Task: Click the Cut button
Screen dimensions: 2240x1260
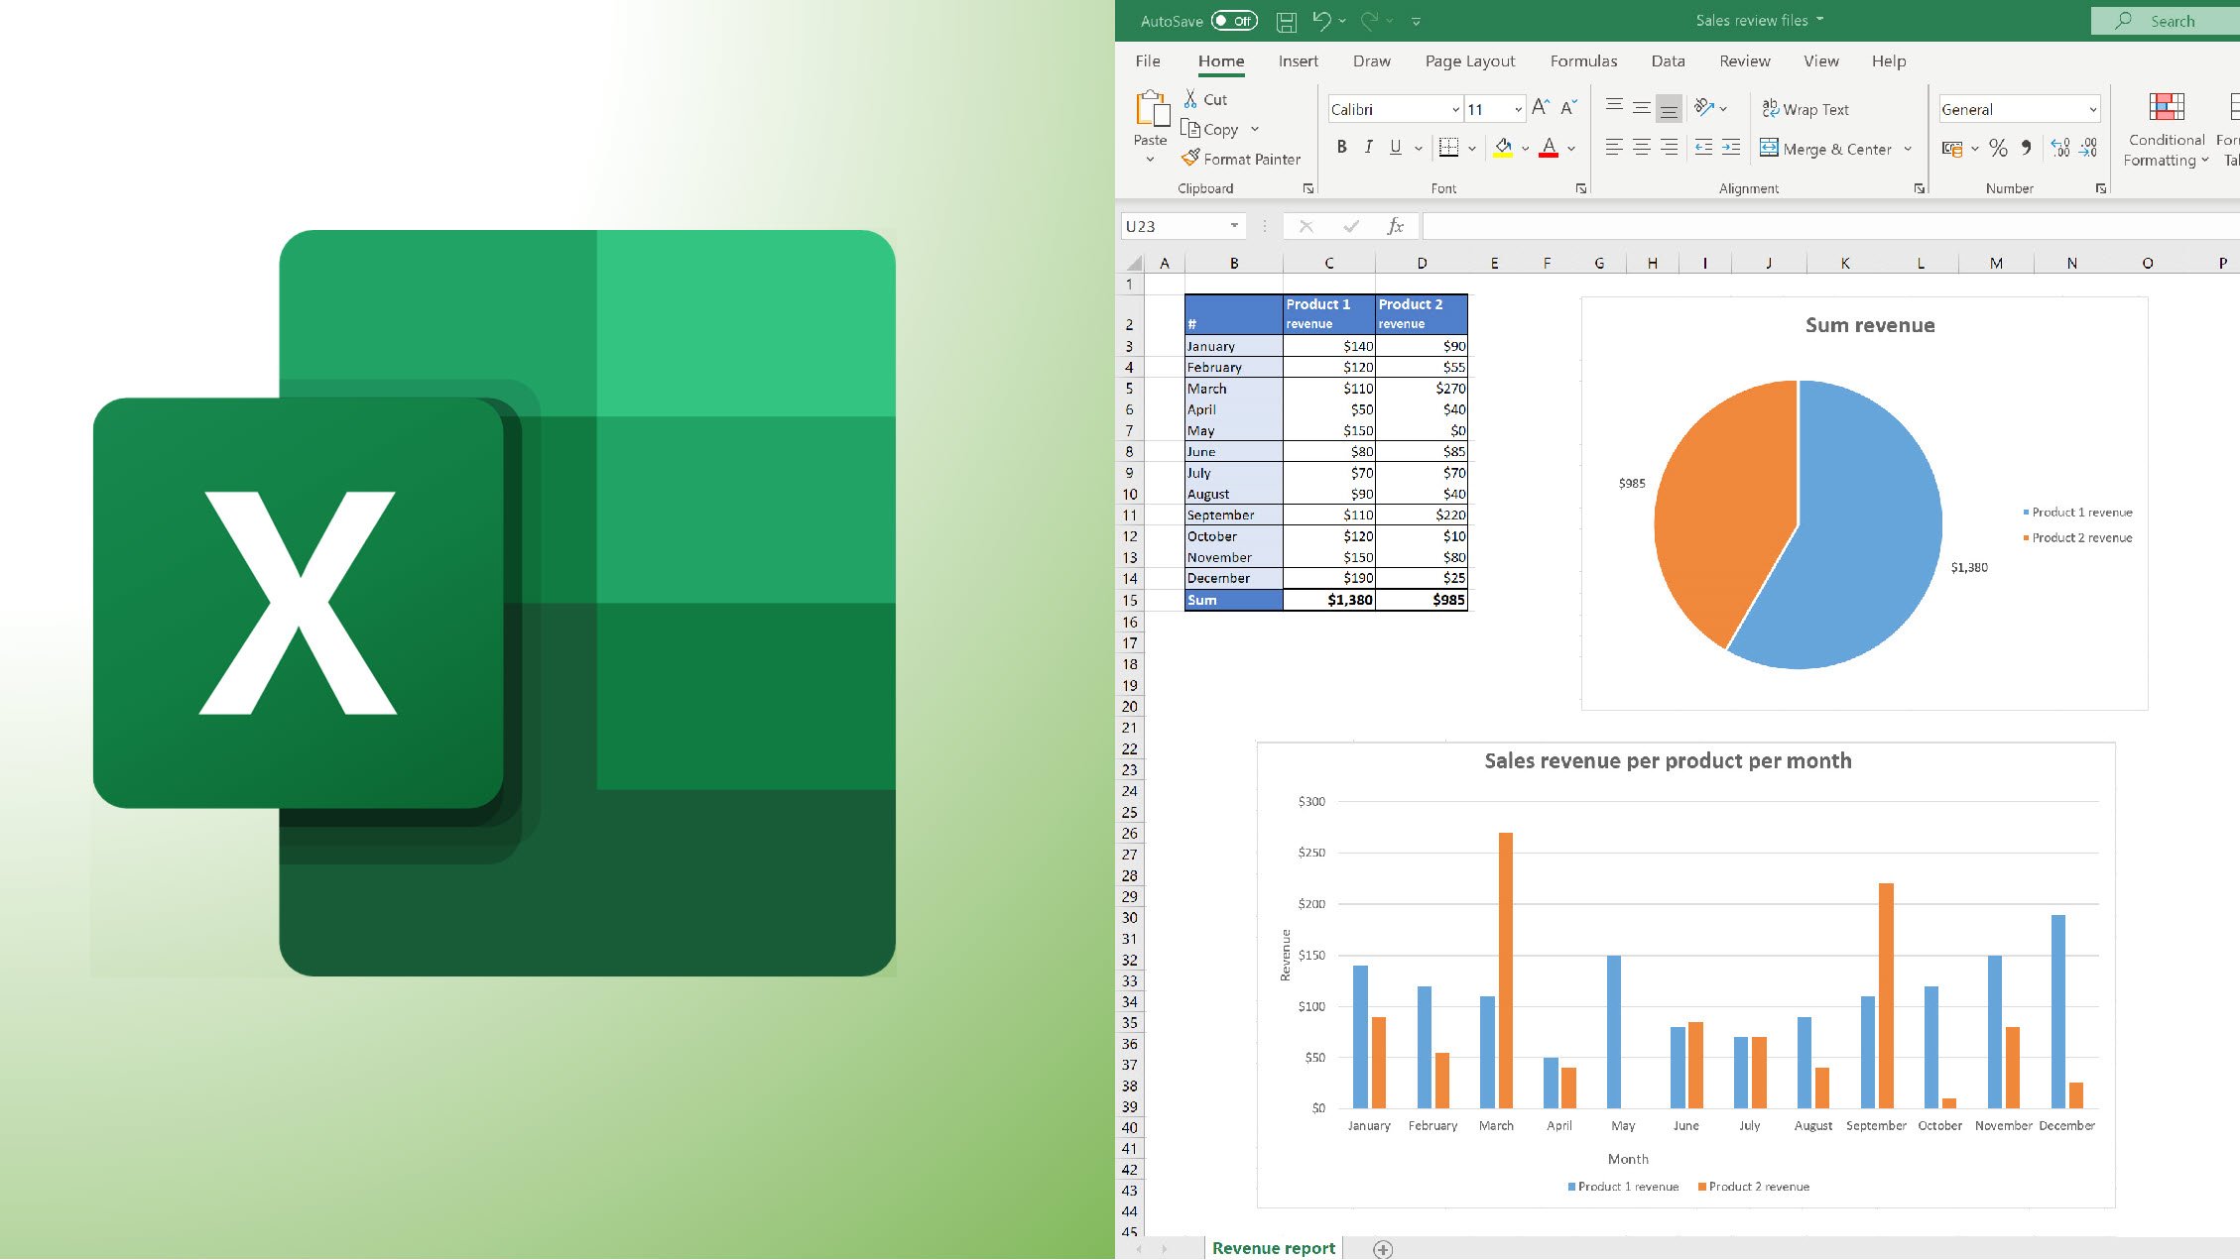Action: (x=1204, y=99)
